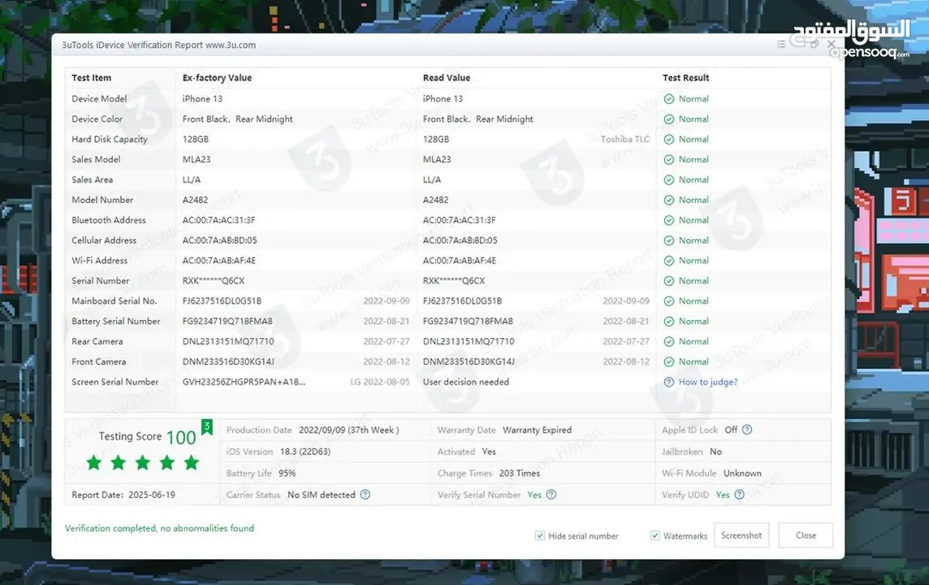Click the Normal check icon for Wi-Fi Address
Screen dimensions: 929x585
click(669, 261)
